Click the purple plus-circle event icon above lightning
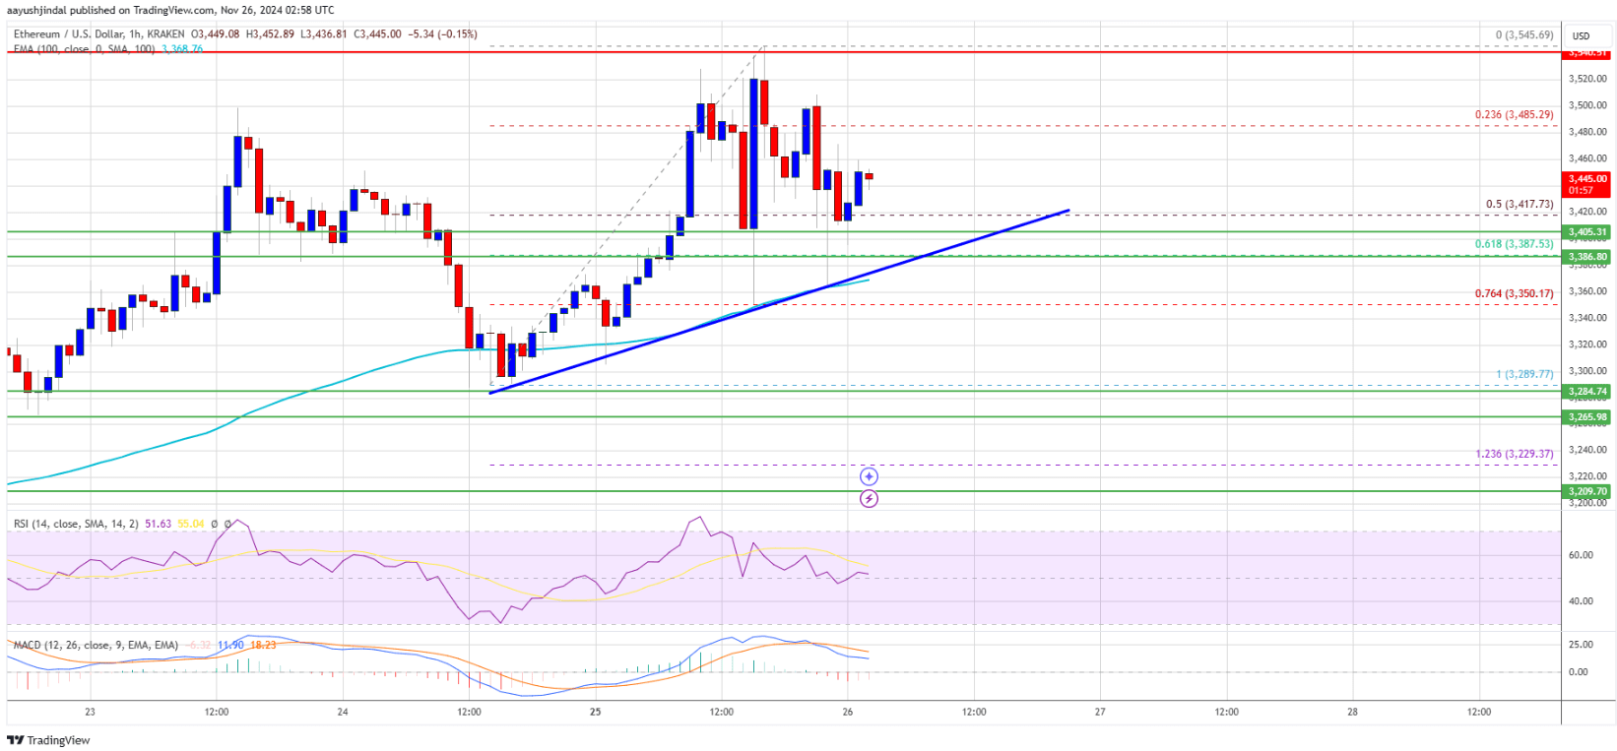Screen dimensions: 1617x751 869,476
